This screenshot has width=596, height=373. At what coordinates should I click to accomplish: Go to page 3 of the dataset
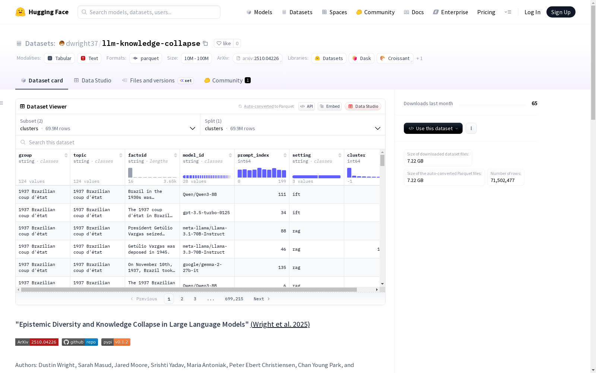tap(195, 299)
